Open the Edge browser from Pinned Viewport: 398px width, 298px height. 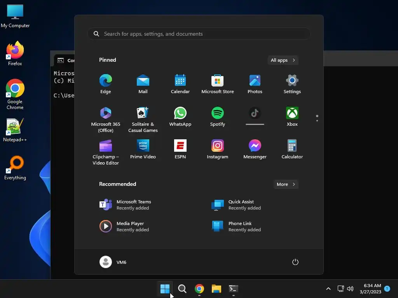(106, 84)
